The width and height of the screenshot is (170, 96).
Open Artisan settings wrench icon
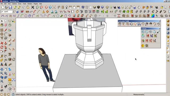147,46
